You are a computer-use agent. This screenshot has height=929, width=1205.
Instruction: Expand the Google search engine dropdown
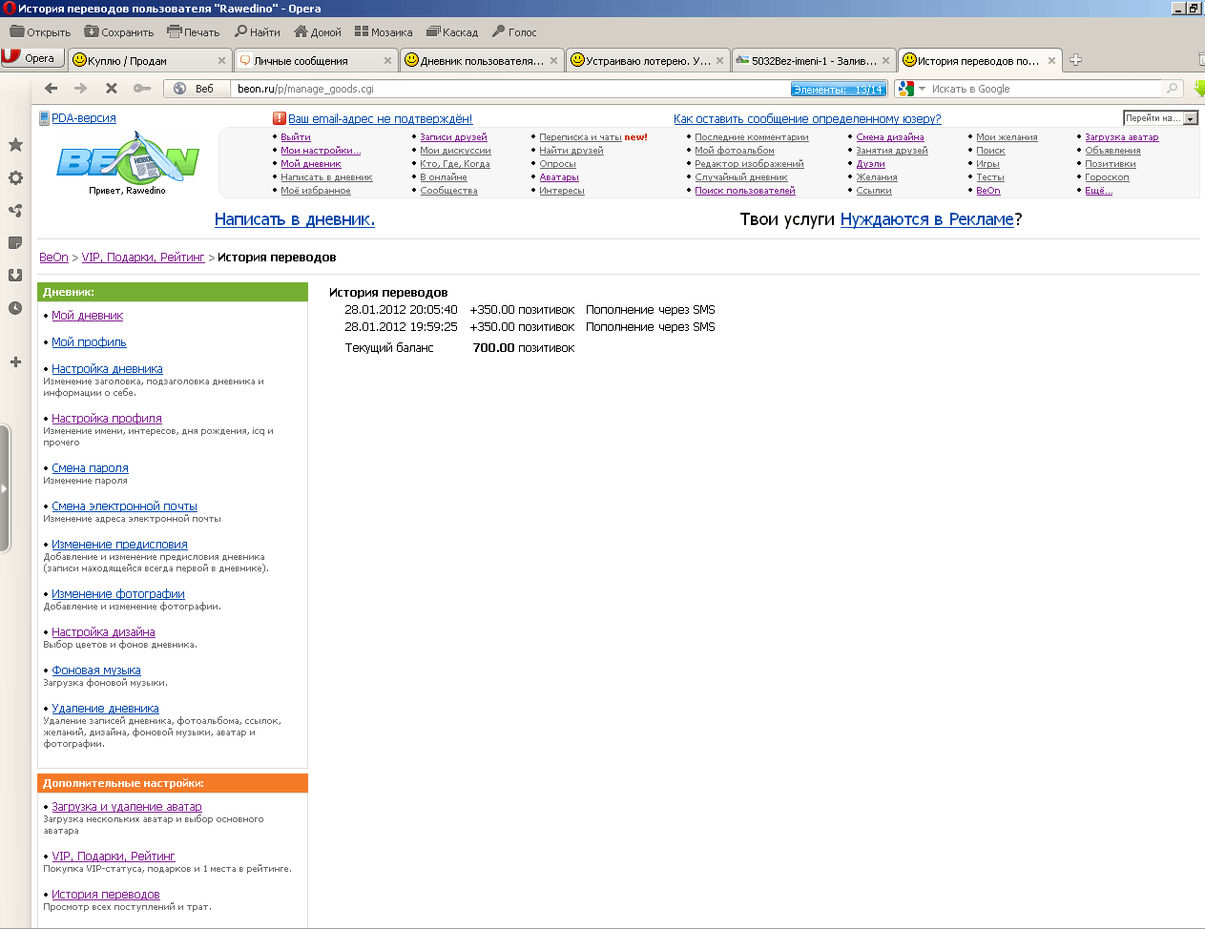922,89
